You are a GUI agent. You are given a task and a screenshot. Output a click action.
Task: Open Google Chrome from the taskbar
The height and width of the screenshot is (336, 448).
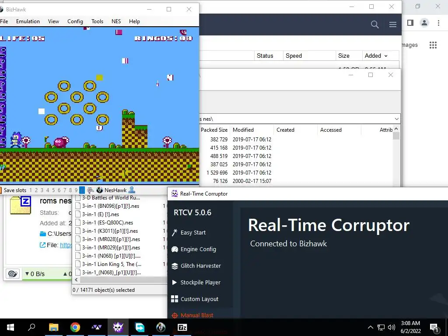75,327
